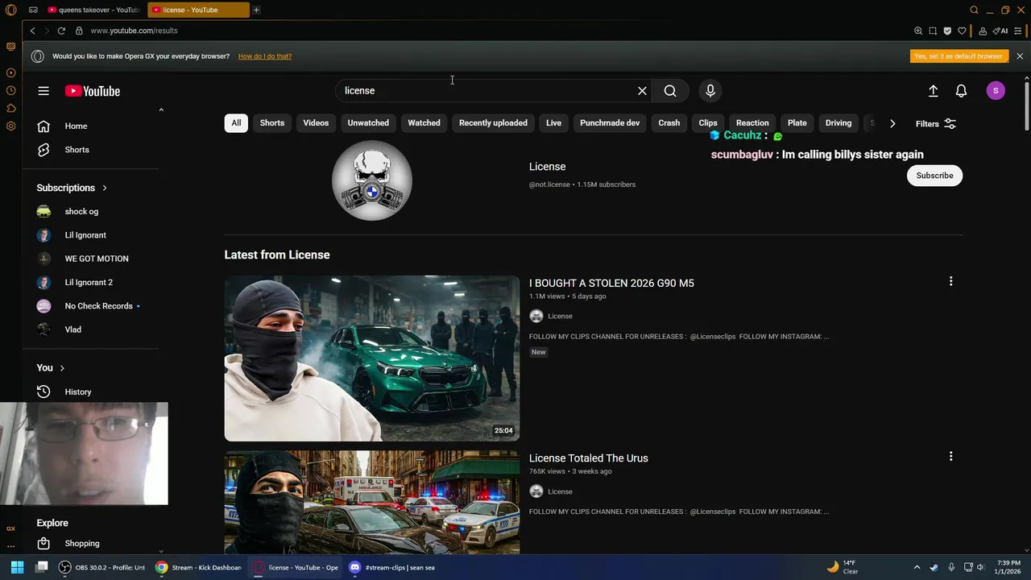Open Easy Setup sliders icon
The image size is (1031, 580).
click(x=1019, y=31)
